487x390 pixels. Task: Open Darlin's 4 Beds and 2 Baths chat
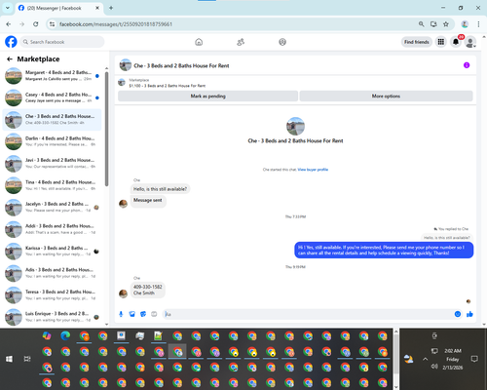pos(52,141)
